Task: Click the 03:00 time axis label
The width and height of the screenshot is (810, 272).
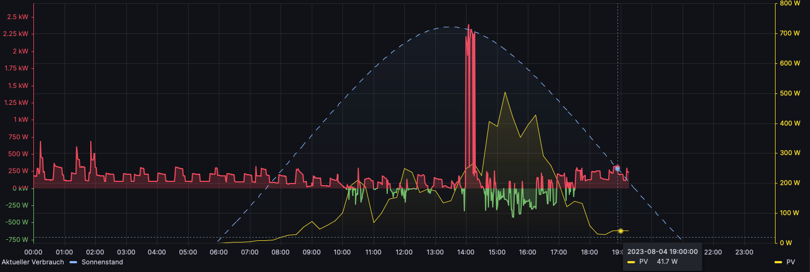Action: pyautogui.click(x=126, y=252)
